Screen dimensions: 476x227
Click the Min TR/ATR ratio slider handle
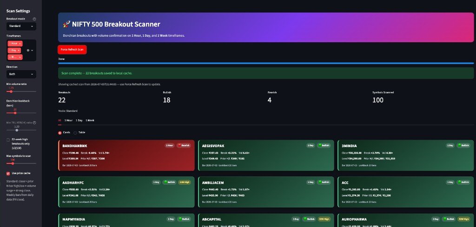17,130
